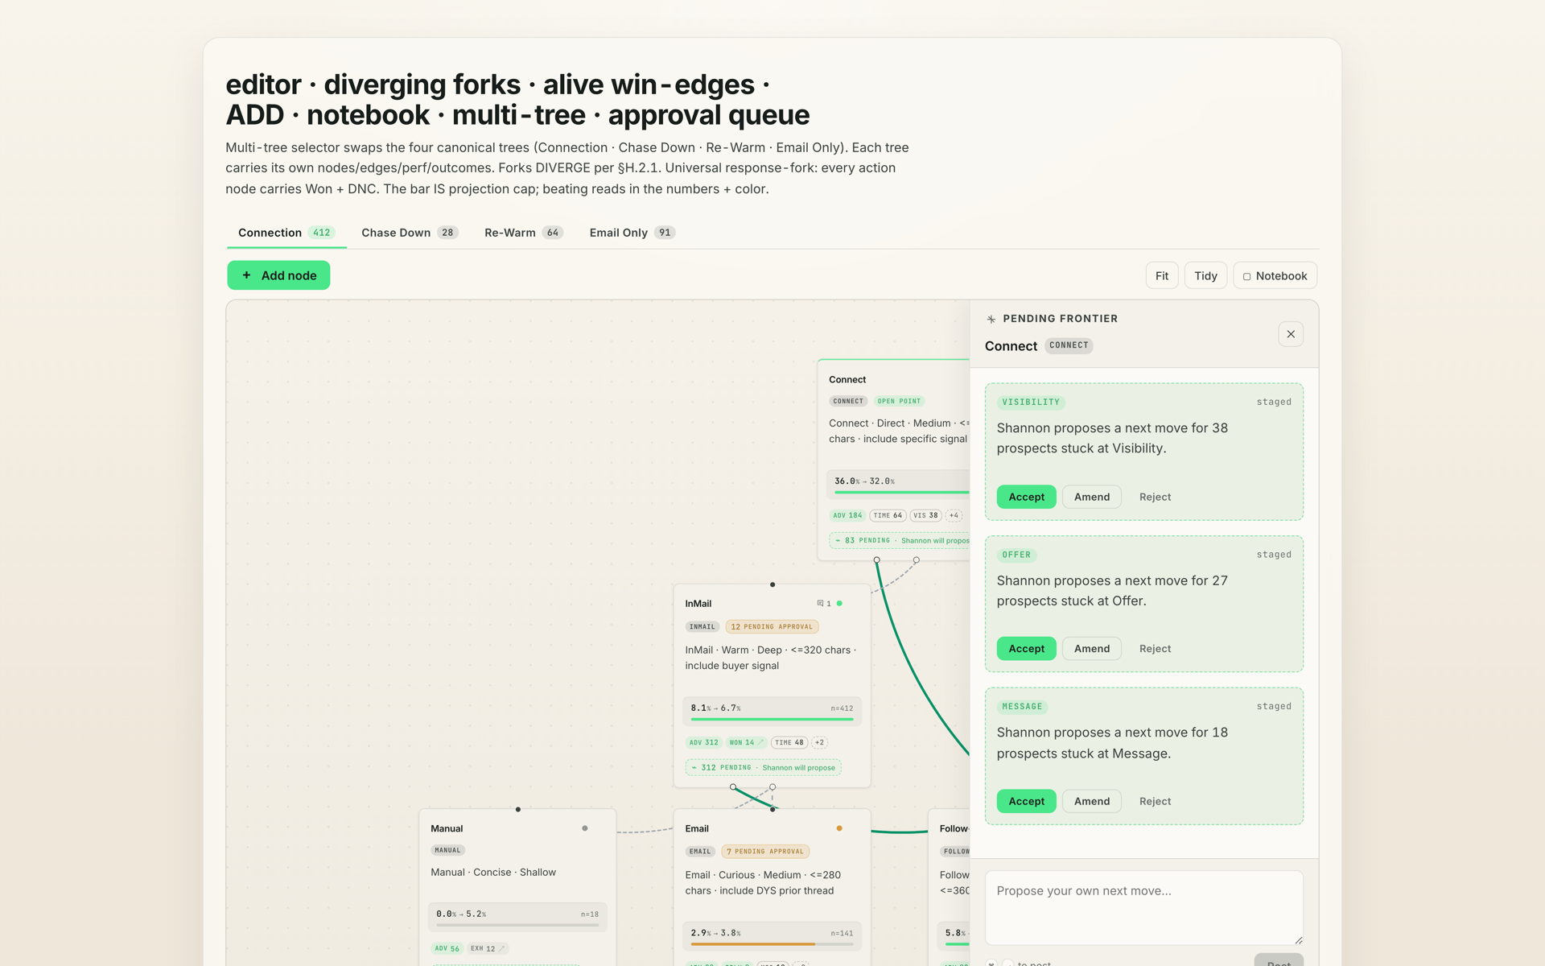Open the Re-Warm tree tab
The image size is (1545, 966).
coord(523,233)
